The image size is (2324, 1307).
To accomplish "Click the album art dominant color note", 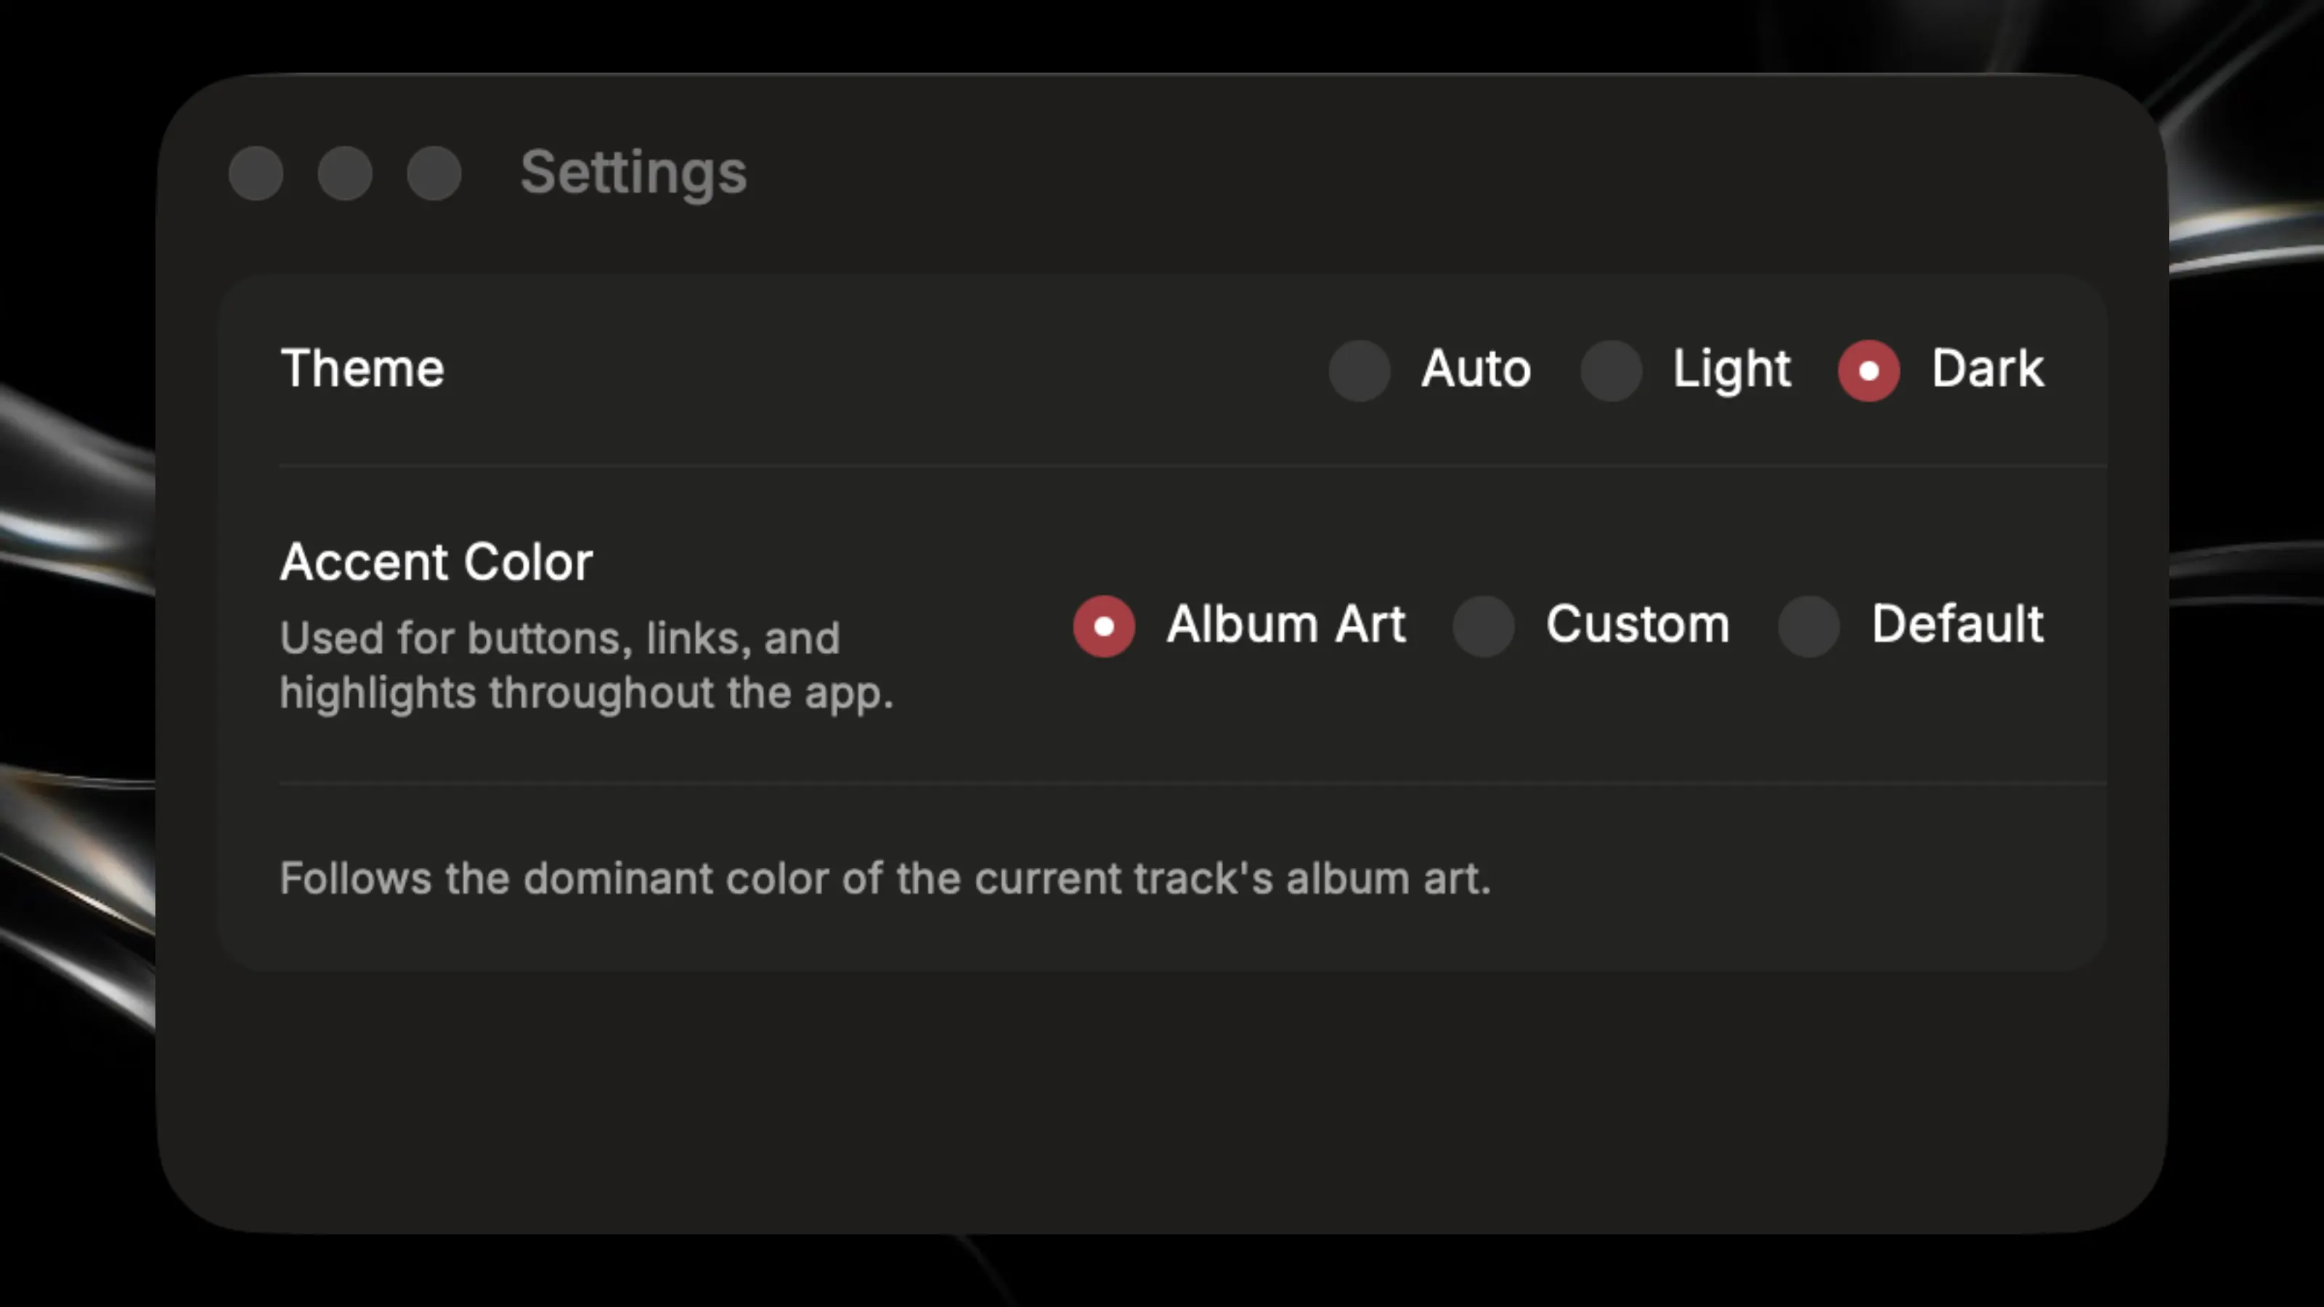I will pyautogui.click(x=885, y=879).
